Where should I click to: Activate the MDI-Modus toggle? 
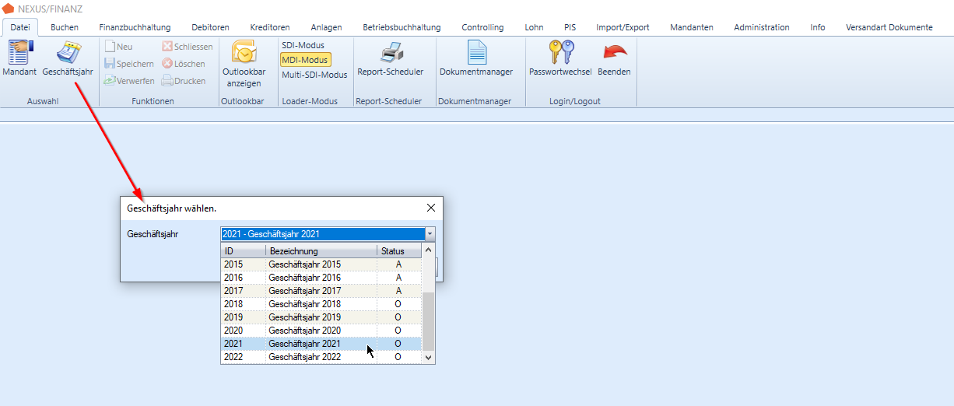(x=305, y=60)
